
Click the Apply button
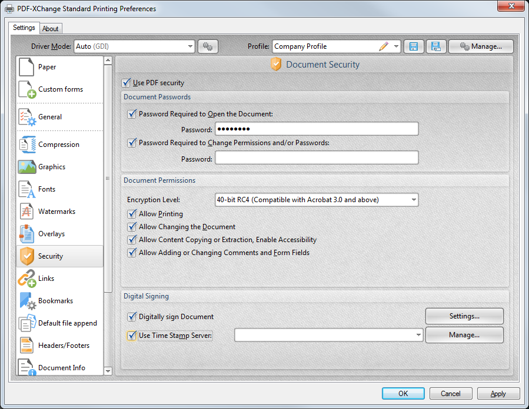[x=498, y=394]
